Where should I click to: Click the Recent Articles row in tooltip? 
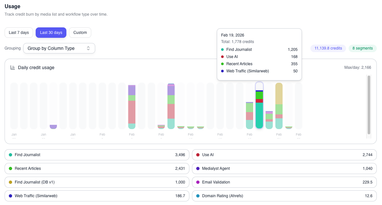(259, 64)
